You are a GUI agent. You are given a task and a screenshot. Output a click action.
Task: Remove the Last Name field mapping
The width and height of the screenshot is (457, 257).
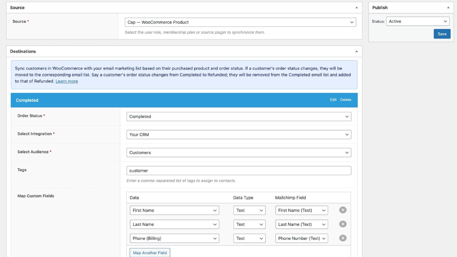[343, 224]
